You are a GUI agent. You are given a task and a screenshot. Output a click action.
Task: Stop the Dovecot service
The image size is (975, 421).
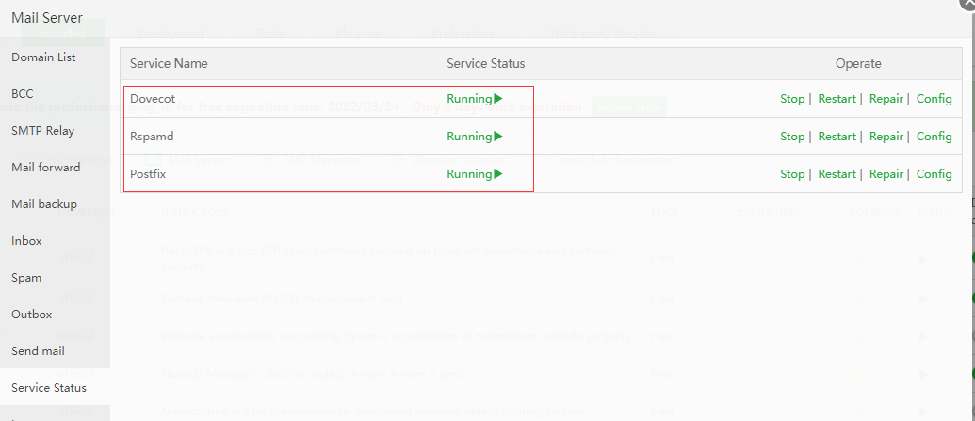pyautogui.click(x=792, y=99)
